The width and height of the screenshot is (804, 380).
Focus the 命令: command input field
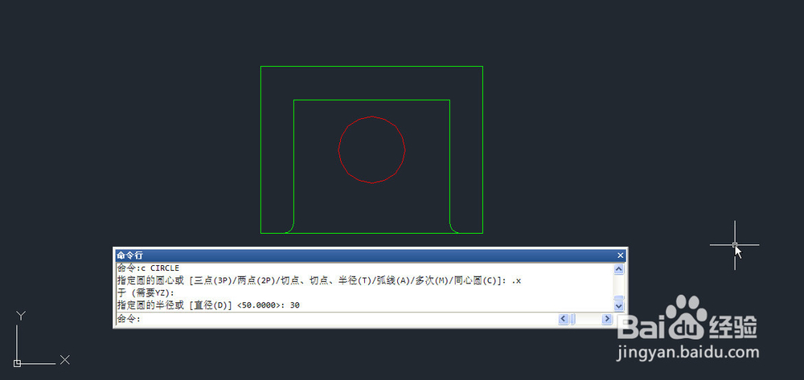[336, 319]
